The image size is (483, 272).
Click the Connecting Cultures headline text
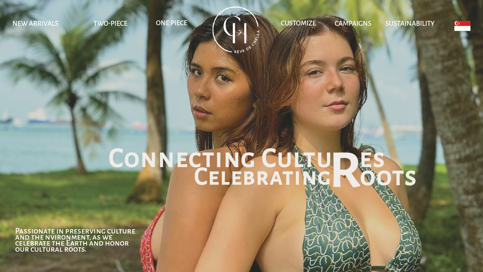click(247, 158)
